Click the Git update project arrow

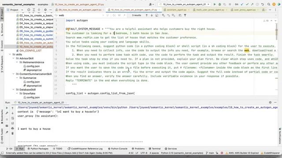[x=242, y=4]
